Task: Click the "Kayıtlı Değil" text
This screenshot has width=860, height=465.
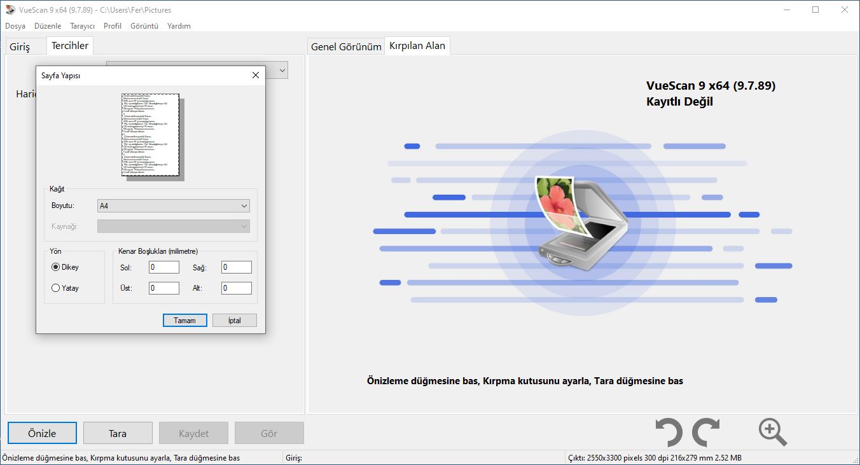Action: 679,102
